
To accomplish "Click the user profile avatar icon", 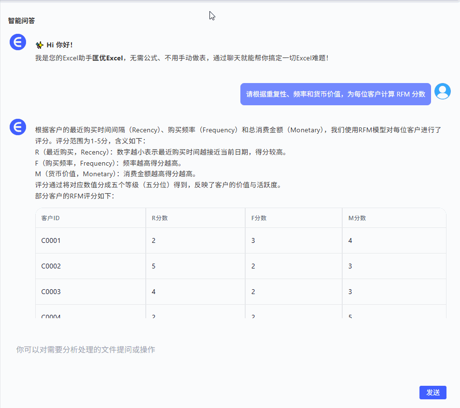I will point(443,91).
